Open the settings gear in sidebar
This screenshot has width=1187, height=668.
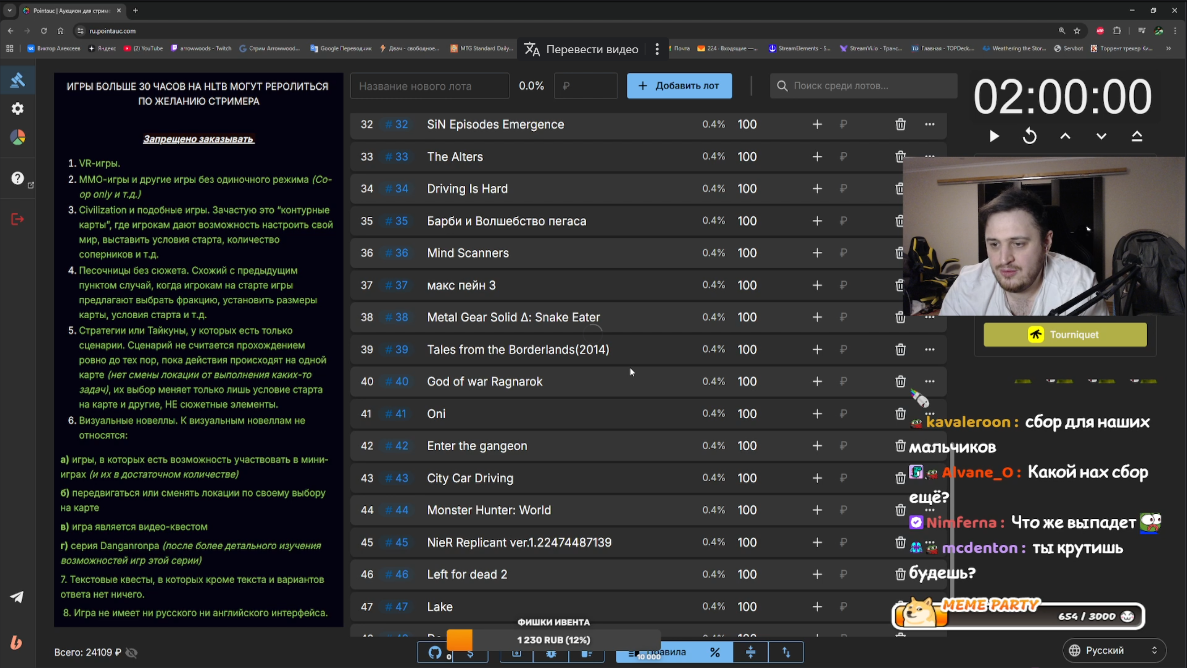click(x=18, y=109)
